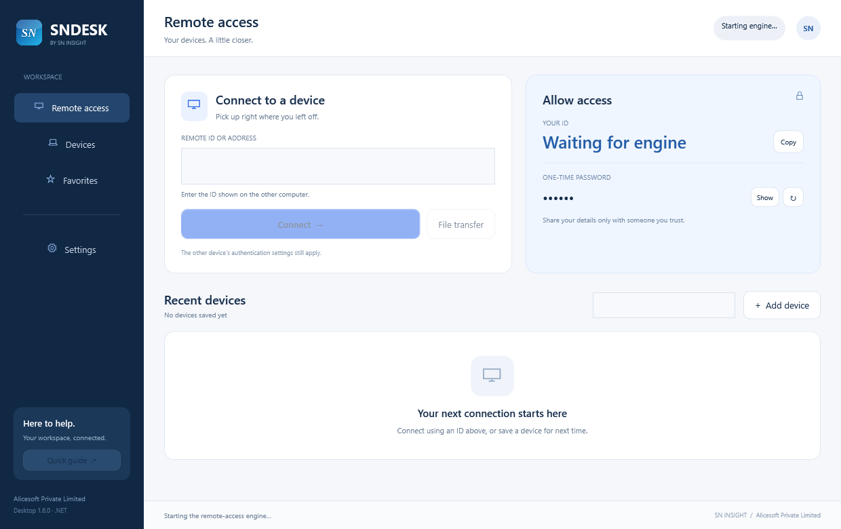Click the laptop icon beside Devices
The image size is (841, 529).
tap(53, 143)
